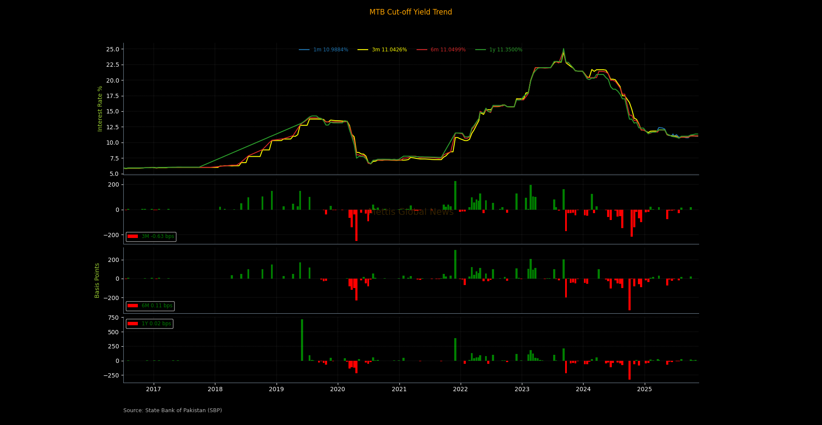Click the 750 tick on the 1Y panel axis
This screenshot has width=822, height=425.
pos(113,318)
